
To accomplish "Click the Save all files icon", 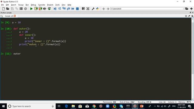I will (x=17, y=9).
